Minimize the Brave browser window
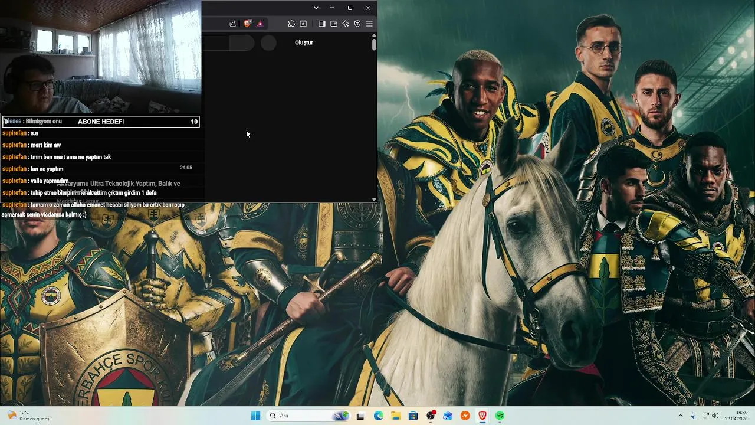The width and height of the screenshot is (755, 425). point(331,8)
